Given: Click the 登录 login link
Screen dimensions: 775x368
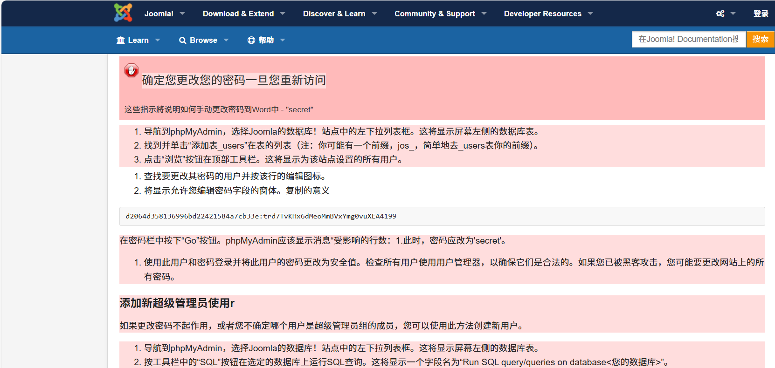Looking at the screenshot, I should tap(761, 14).
